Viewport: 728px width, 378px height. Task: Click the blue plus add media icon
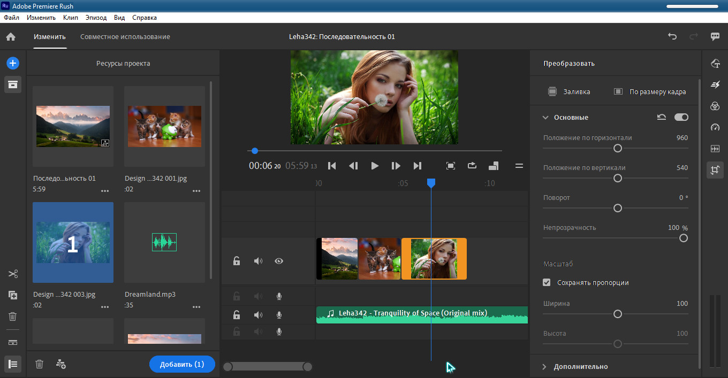13,63
